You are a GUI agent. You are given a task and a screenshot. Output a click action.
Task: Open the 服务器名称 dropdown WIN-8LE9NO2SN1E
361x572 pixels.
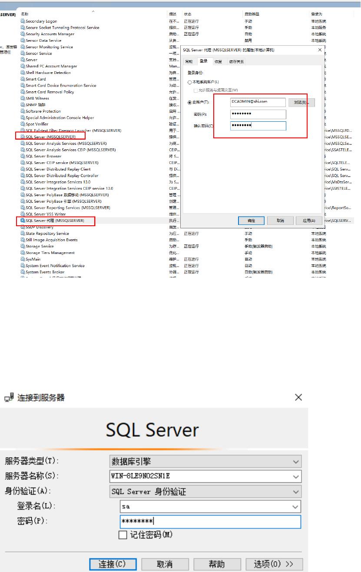pos(205,476)
